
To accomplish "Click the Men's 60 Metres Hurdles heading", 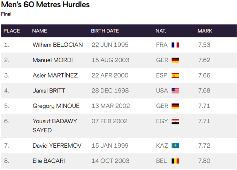I will tap(45, 5).
